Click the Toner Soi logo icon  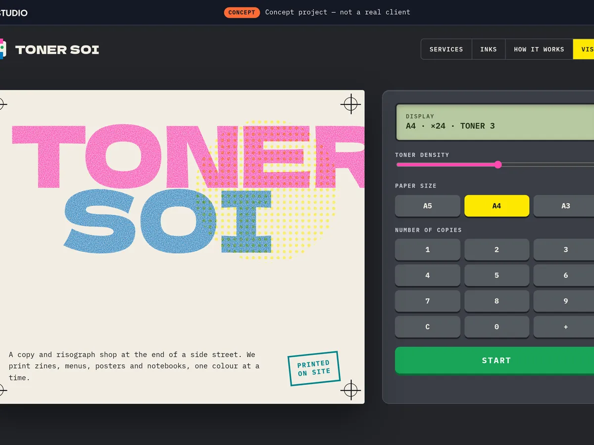(x=3, y=49)
